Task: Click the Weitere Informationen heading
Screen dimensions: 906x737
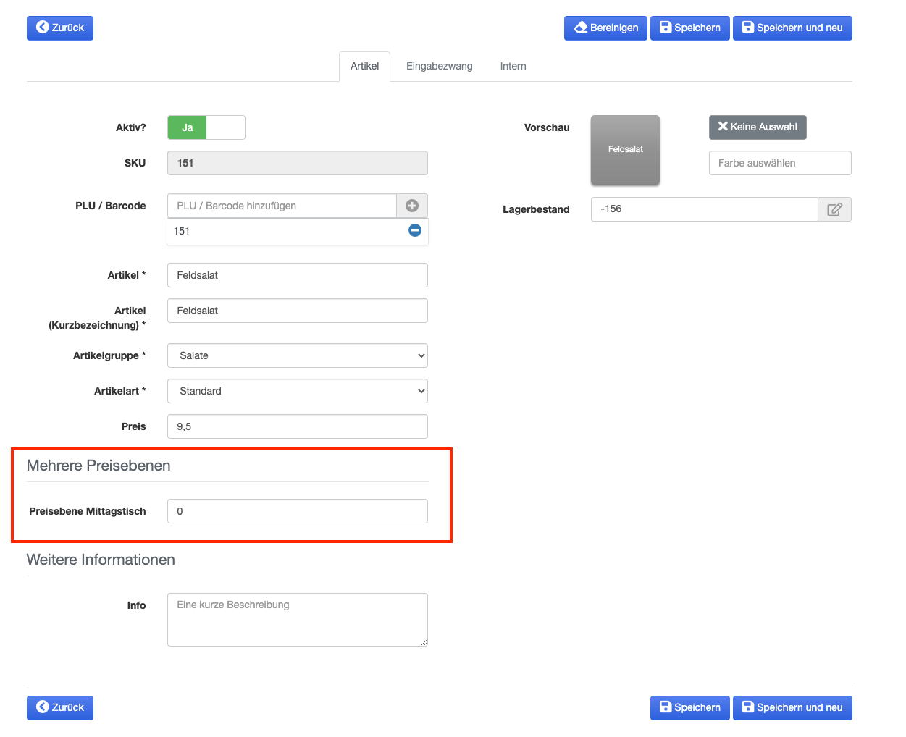Action: 101,560
